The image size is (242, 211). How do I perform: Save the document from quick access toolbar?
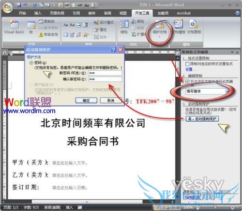[x=19, y=5]
